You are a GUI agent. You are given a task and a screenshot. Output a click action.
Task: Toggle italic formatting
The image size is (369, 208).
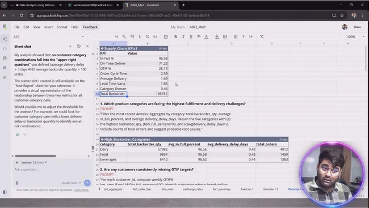click(x=183, y=37)
